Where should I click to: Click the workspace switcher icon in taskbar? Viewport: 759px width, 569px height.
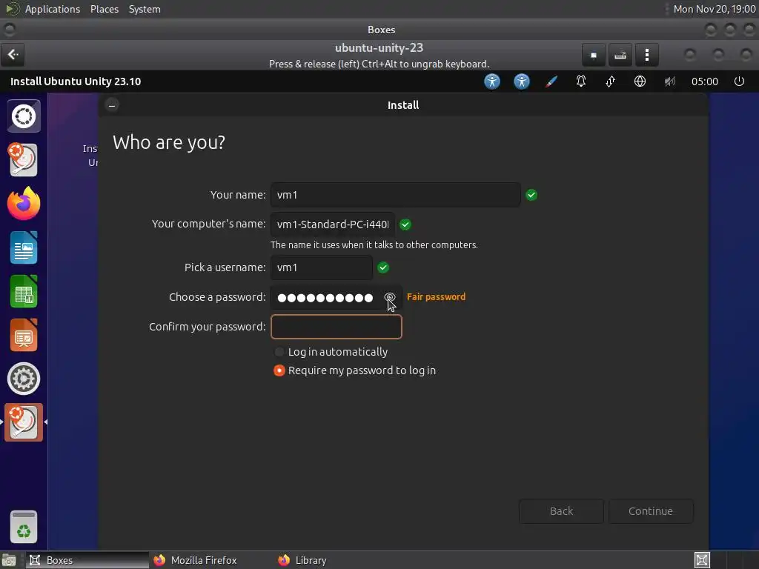(702, 560)
